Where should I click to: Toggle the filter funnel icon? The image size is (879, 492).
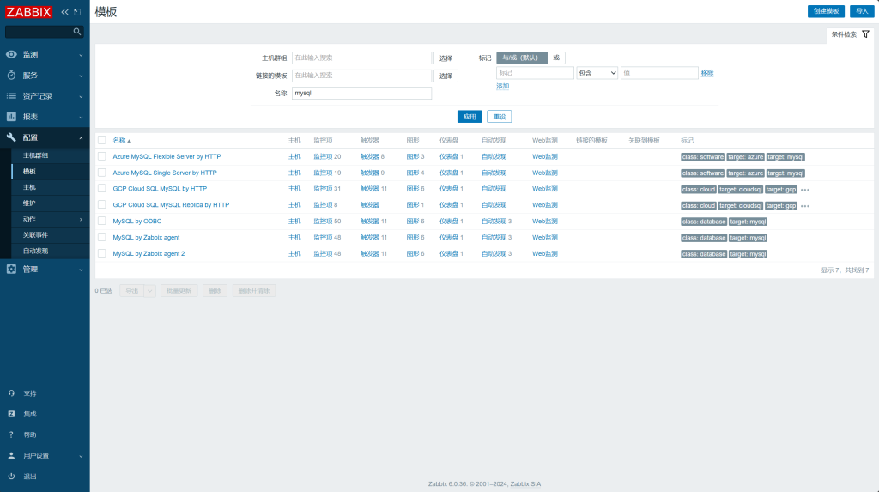point(865,34)
